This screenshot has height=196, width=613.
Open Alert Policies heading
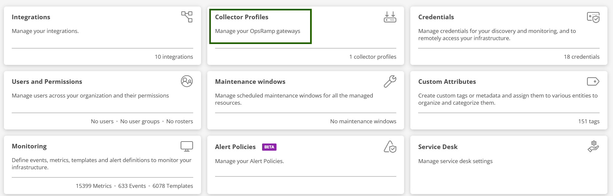coord(235,147)
